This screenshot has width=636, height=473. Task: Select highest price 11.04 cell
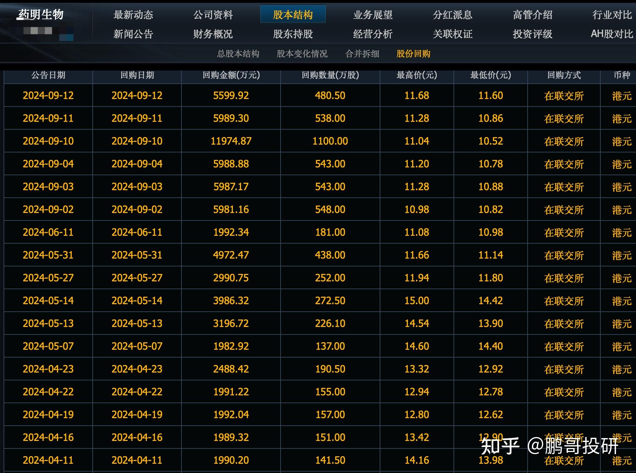[417, 141]
